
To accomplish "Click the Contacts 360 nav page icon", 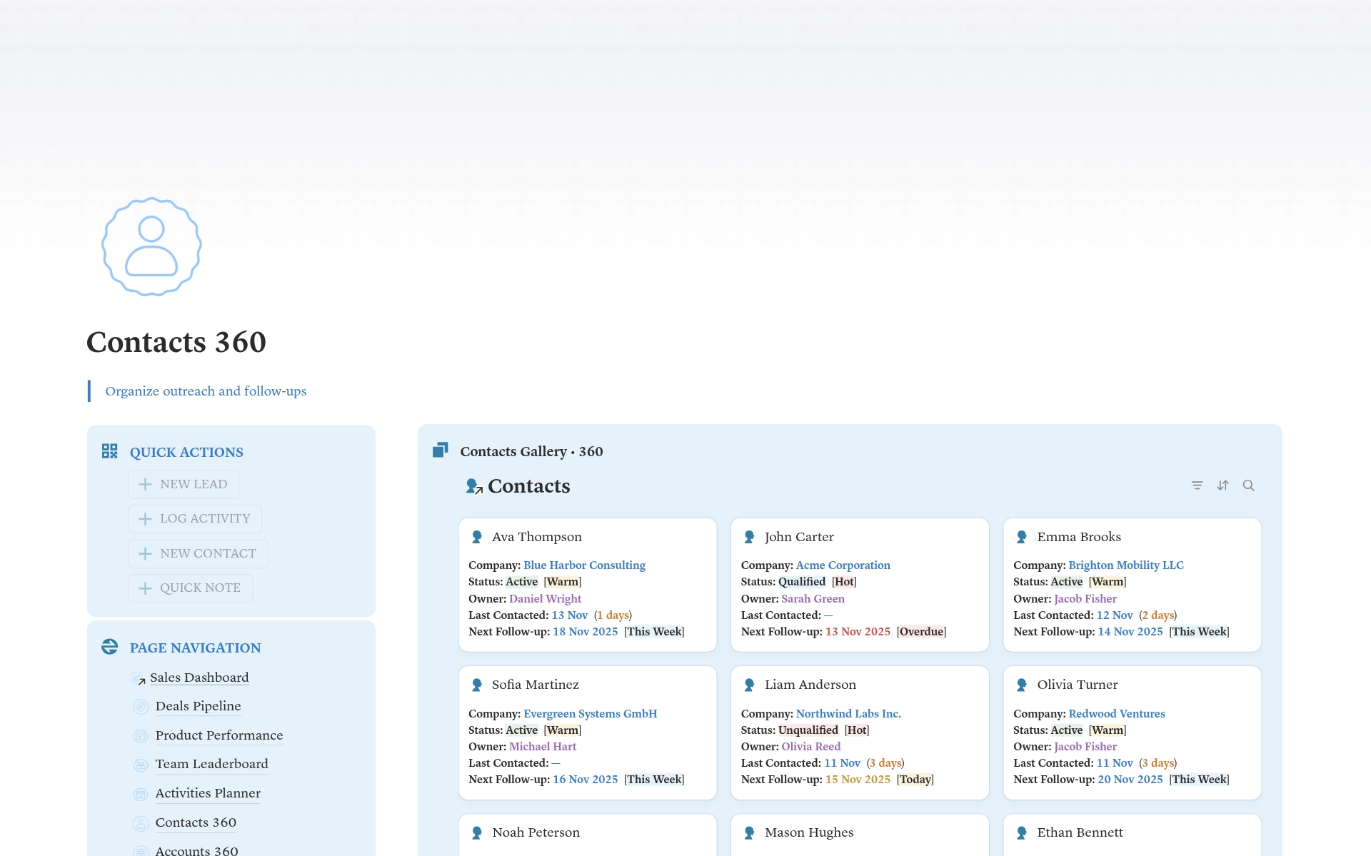I will [x=141, y=823].
